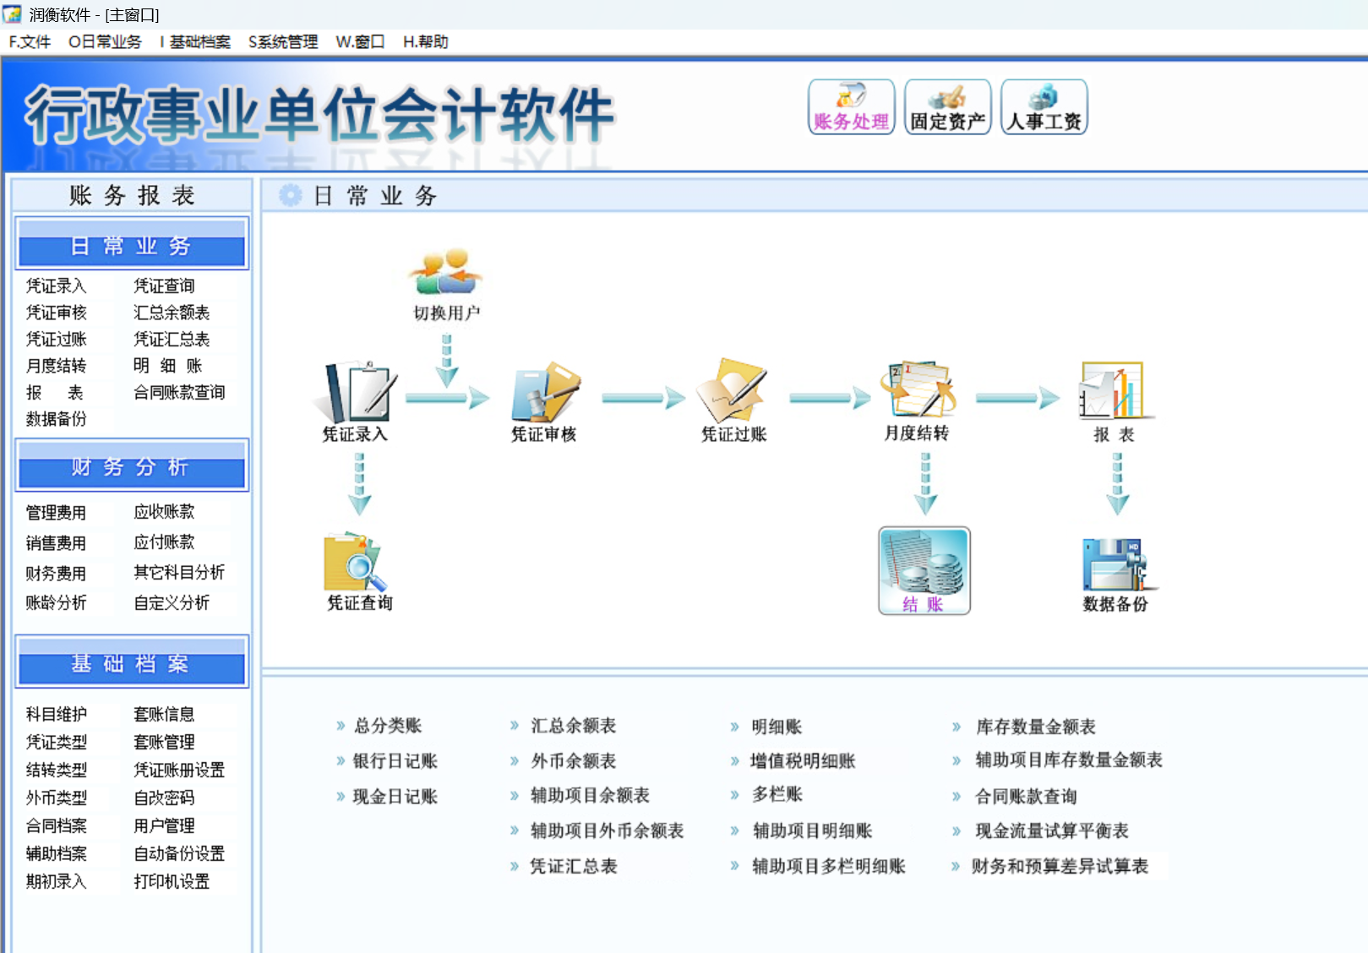Open the I基础档案 menu
The width and height of the screenshot is (1368, 953).
point(194,42)
